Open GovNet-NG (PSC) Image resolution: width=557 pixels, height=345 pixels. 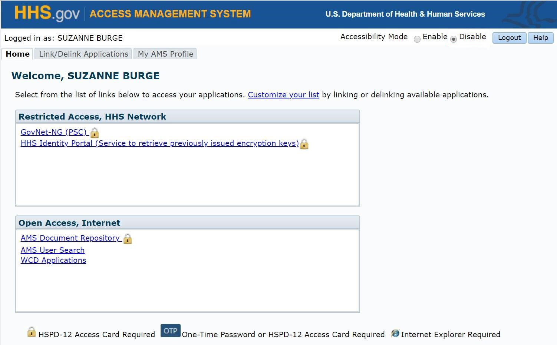pyautogui.click(x=54, y=132)
